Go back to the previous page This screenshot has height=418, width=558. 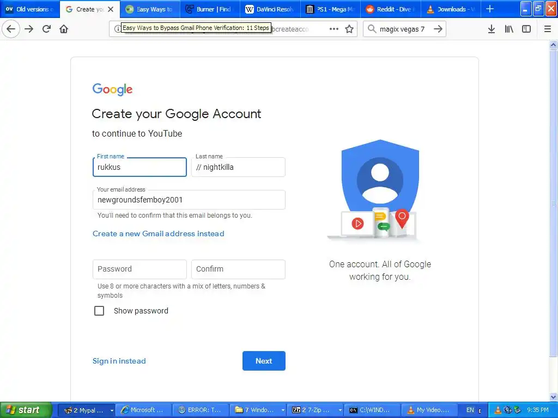coord(11,29)
